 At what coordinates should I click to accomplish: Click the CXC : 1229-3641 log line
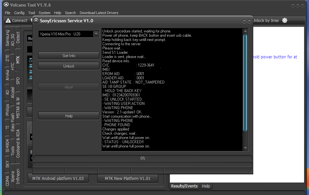click(x=128, y=65)
